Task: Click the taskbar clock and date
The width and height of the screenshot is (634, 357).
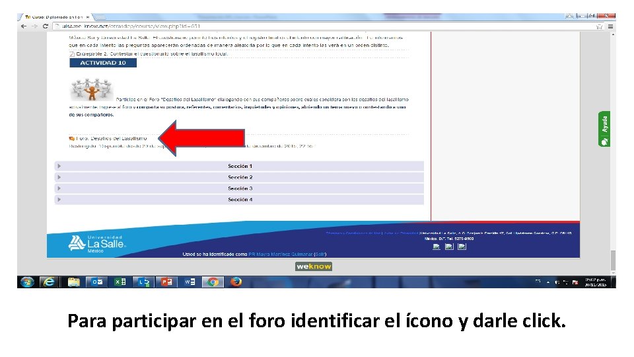Action: tap(595, 282)
